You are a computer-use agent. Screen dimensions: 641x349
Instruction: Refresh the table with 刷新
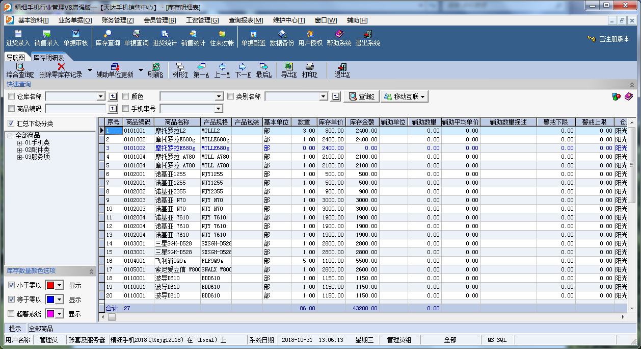coord(155,70)
